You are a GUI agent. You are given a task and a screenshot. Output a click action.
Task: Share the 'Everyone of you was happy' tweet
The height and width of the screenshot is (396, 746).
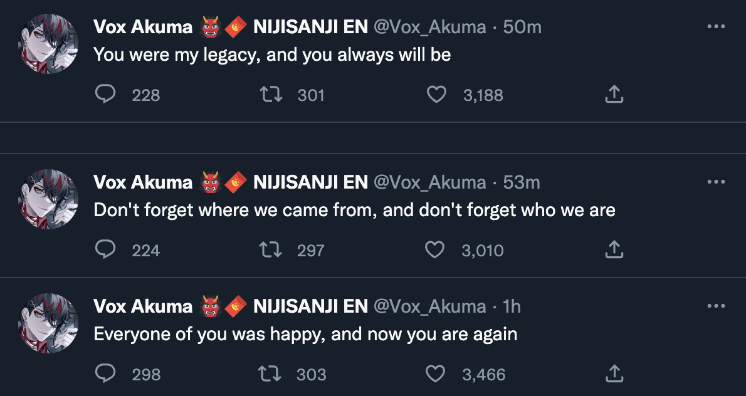614,374
